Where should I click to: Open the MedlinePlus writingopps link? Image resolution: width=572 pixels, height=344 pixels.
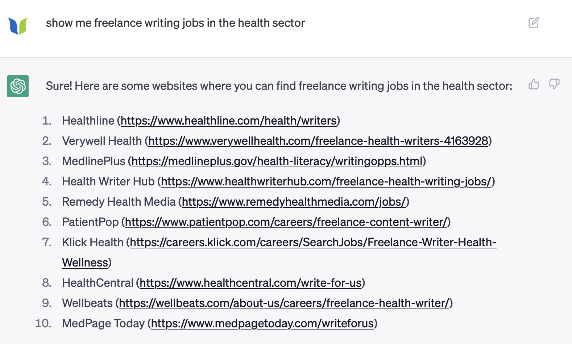pyautogui.click(x=277, y=161)
